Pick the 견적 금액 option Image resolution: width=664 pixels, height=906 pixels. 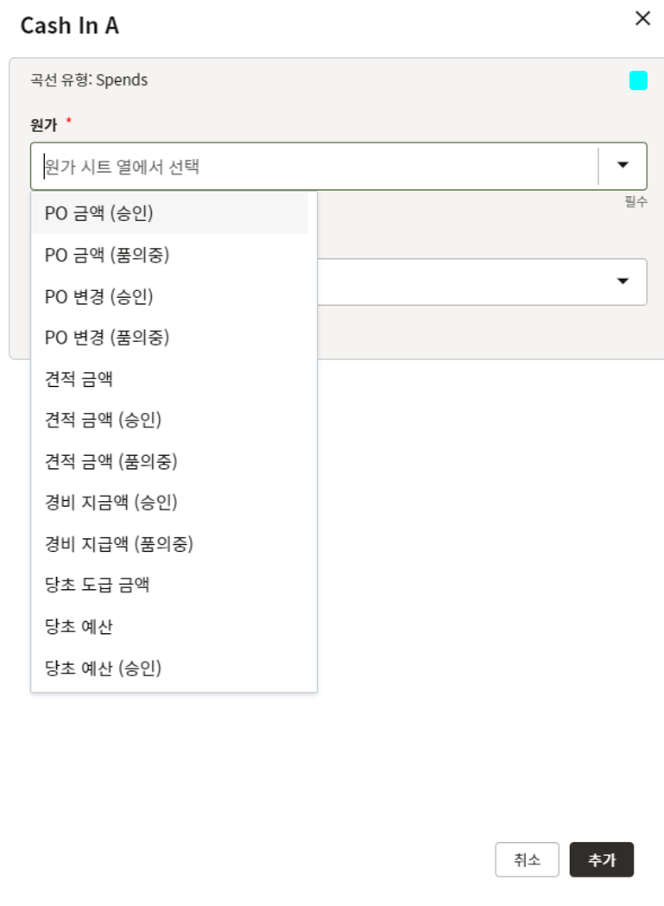[79, 378]
